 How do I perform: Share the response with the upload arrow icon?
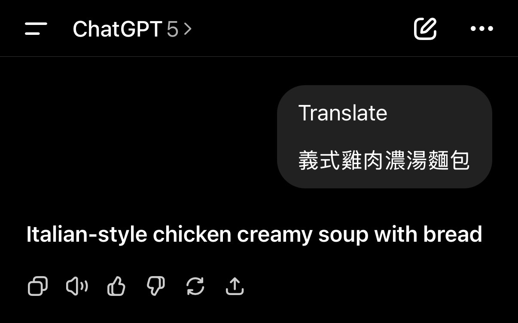click(235, 286)
